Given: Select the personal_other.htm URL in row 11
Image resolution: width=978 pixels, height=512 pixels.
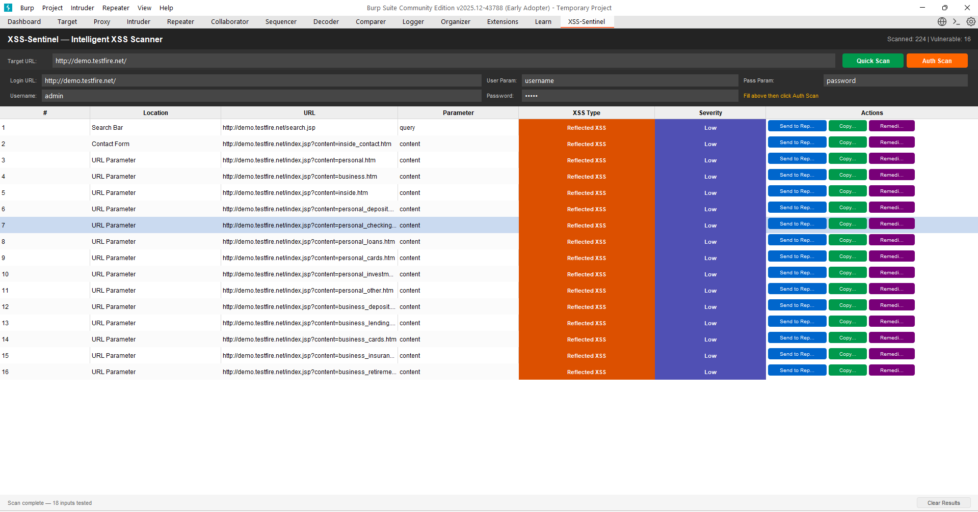Looking at the screenshot, I should [308, 291].
